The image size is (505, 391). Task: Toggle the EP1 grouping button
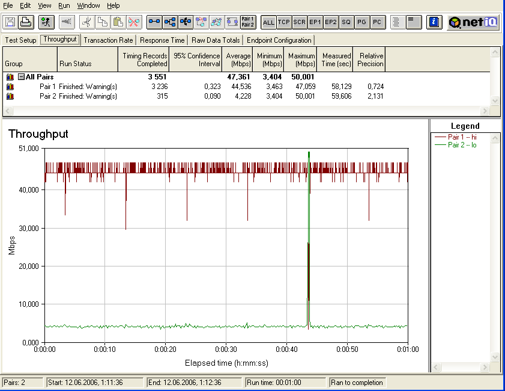[x=315, y=22]
